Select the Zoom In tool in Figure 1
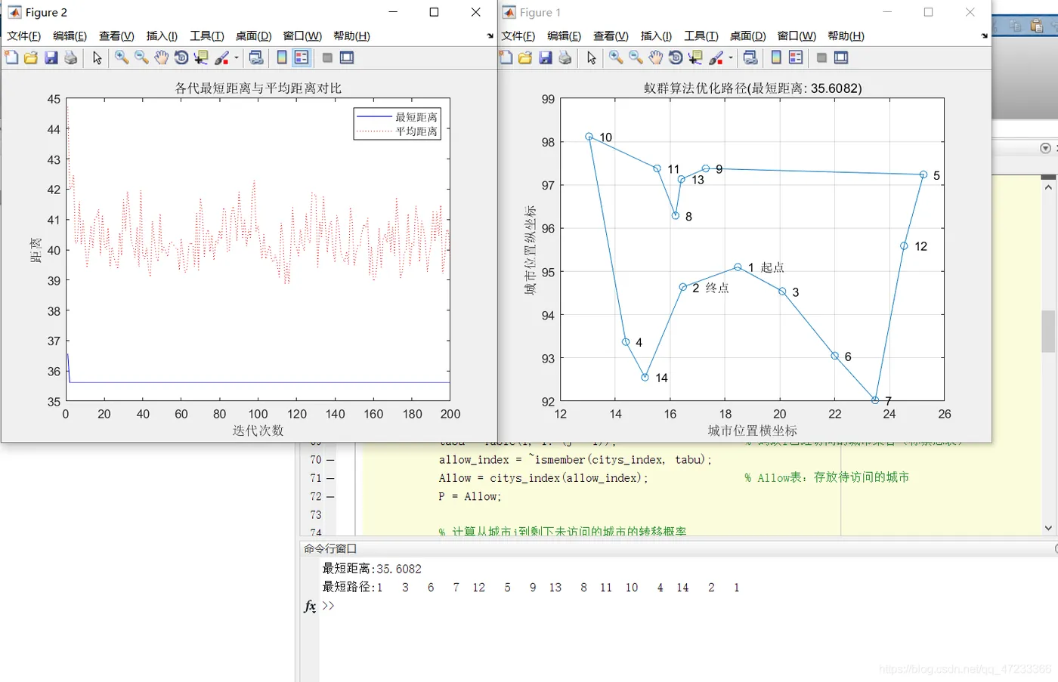The image size is (1058, 682). point(616,57)
